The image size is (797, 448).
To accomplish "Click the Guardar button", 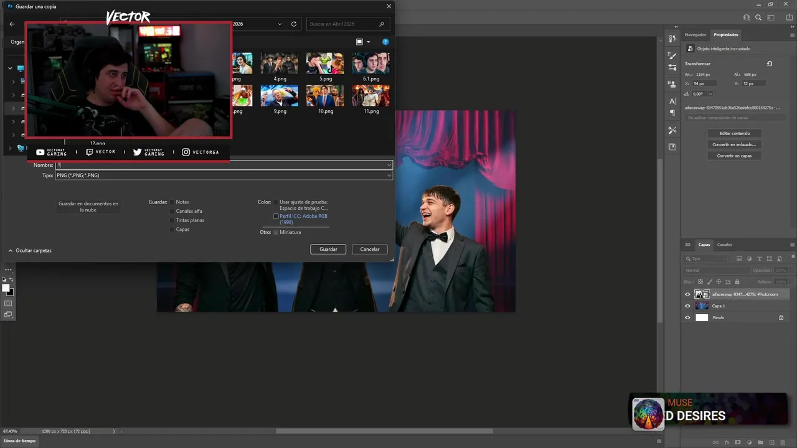I will tap(328, 249).
